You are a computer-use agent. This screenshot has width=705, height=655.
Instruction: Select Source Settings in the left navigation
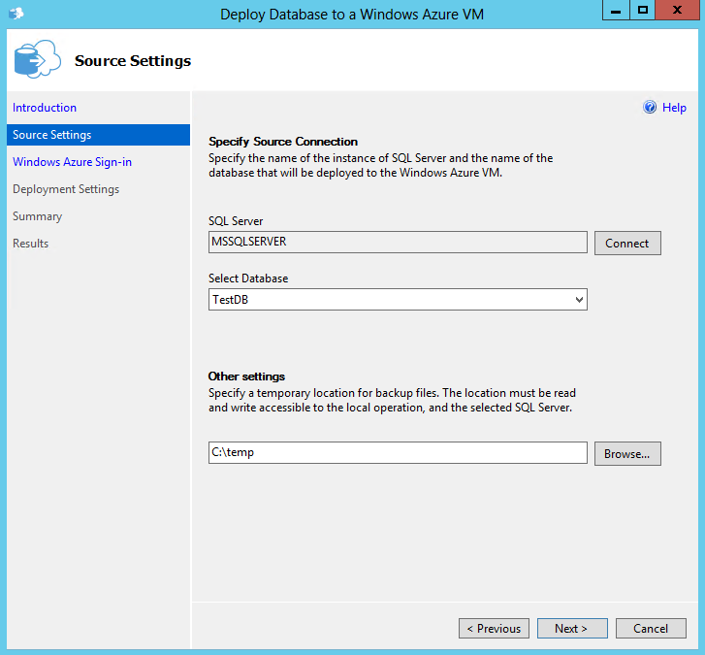click(52, 135)
